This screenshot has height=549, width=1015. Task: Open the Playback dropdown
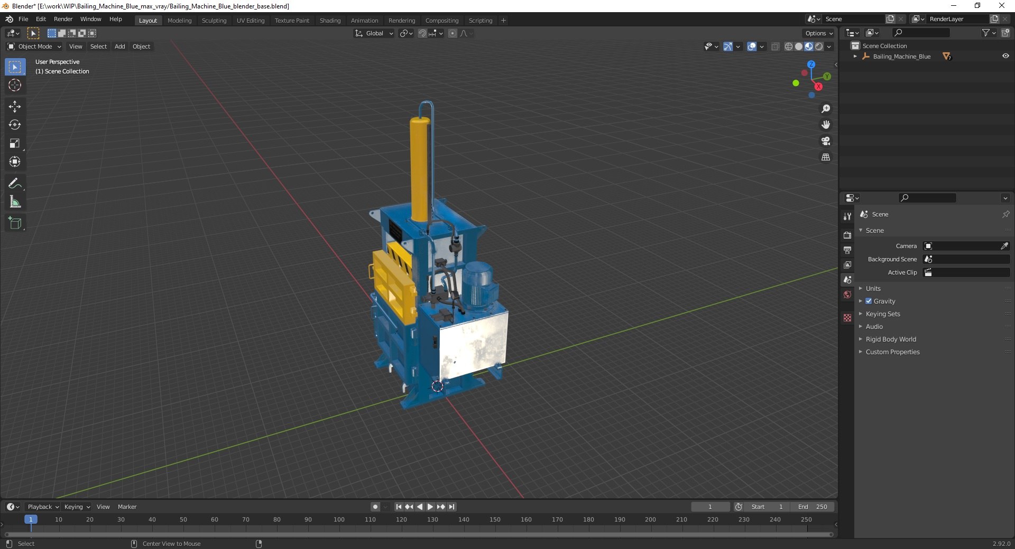[x=43, y=507]
